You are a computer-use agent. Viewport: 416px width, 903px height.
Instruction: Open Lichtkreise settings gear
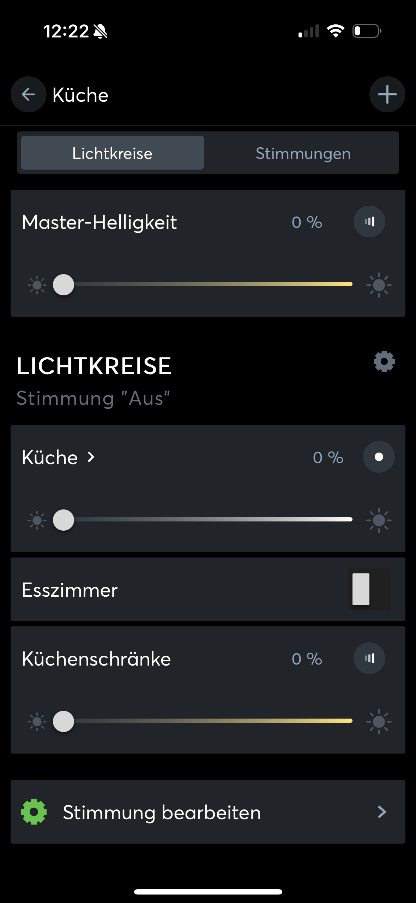tap(384, 361)
